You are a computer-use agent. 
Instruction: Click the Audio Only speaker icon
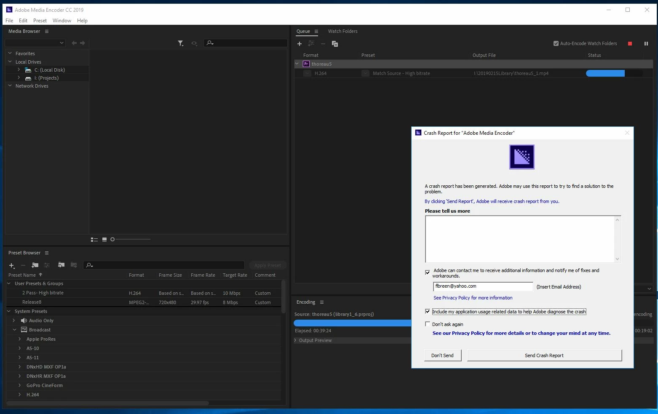[24, 321]
